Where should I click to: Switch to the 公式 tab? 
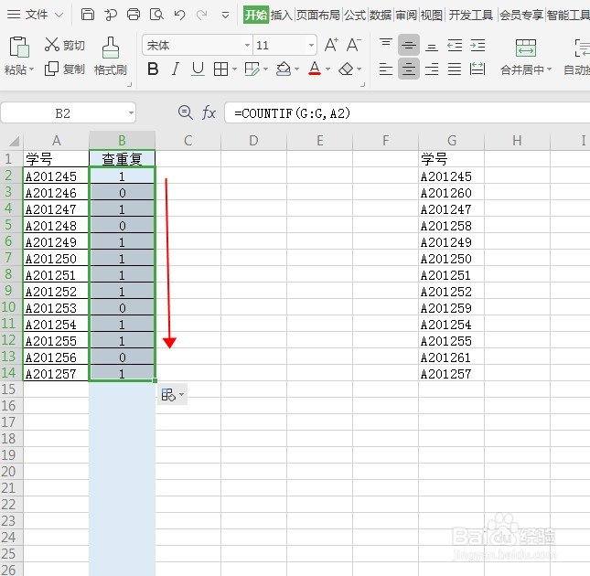click(354, 15)
